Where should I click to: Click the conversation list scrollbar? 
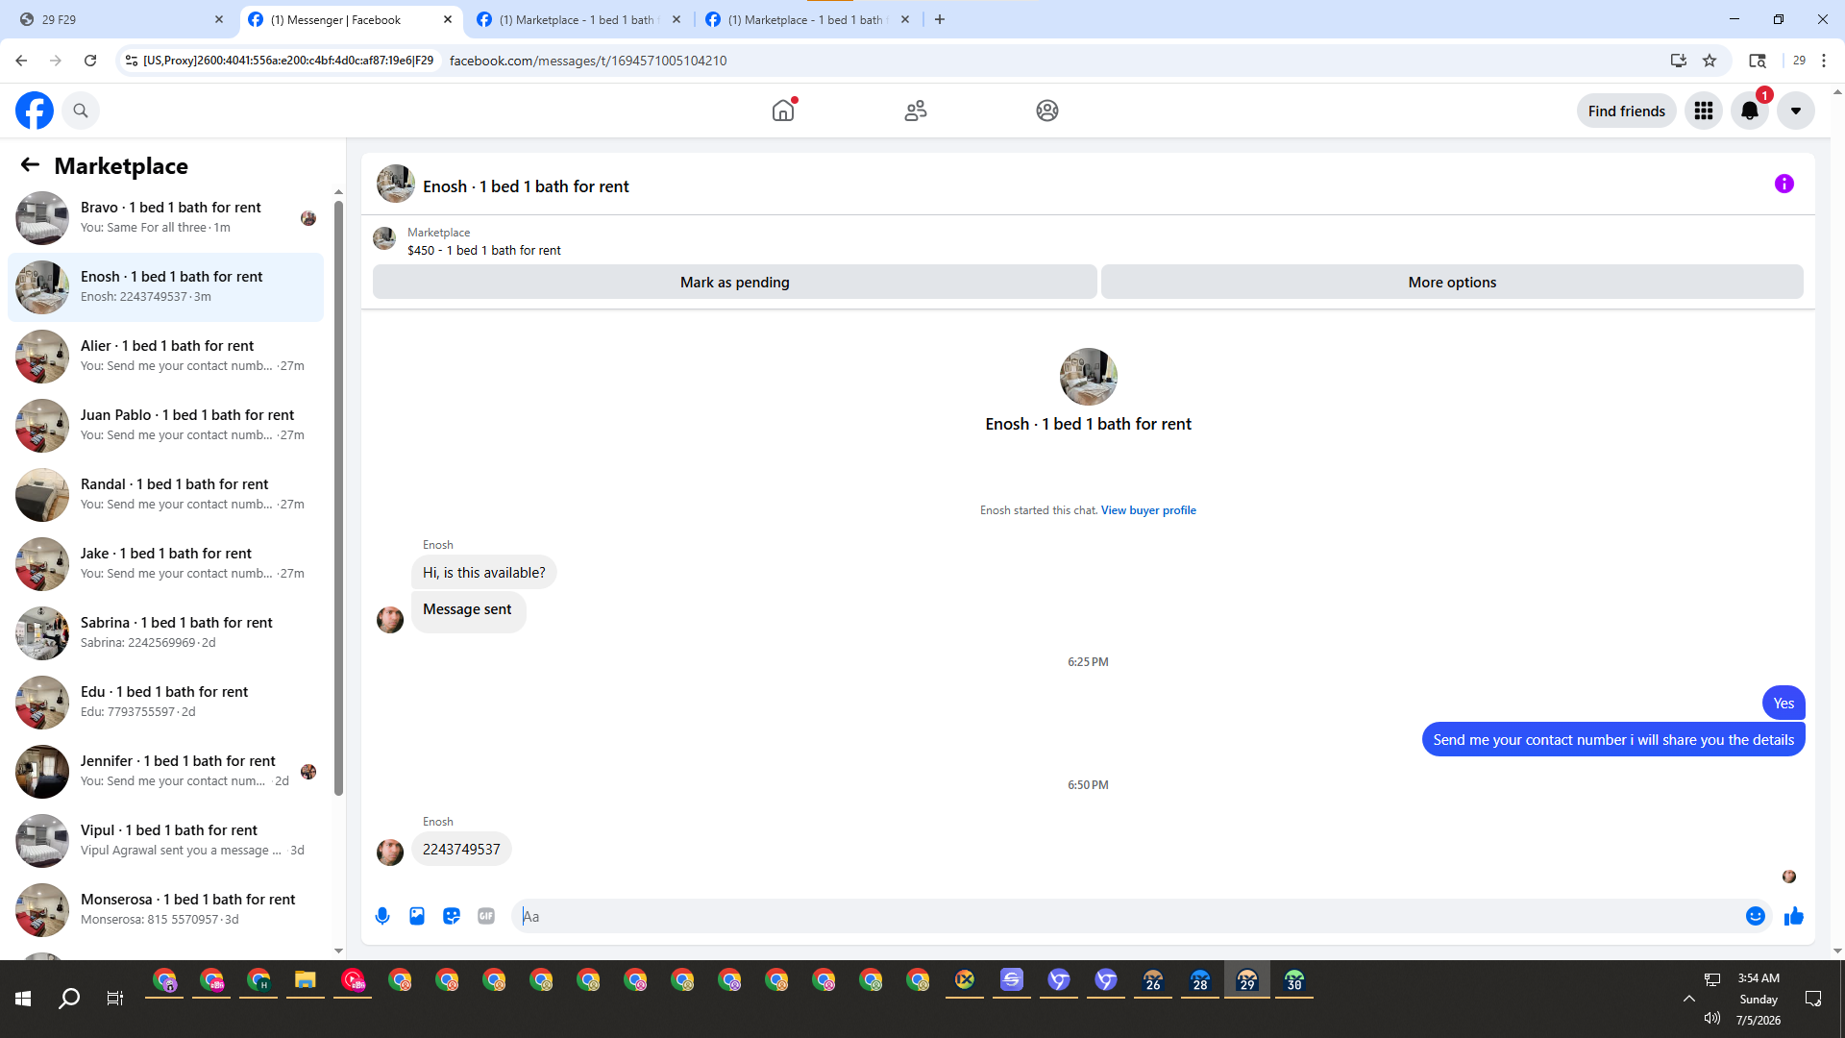click(338, 498)
